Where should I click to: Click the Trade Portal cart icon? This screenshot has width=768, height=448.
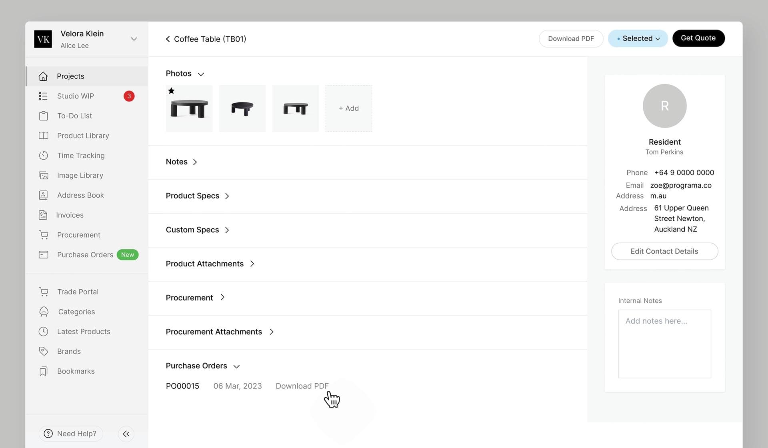tap(44, 292)
